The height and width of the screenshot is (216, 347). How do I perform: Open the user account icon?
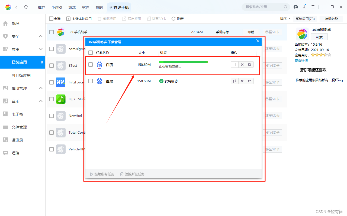pyautogui.click(x=296, y=7)
